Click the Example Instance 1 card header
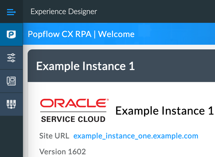 [x=121, y=66]
